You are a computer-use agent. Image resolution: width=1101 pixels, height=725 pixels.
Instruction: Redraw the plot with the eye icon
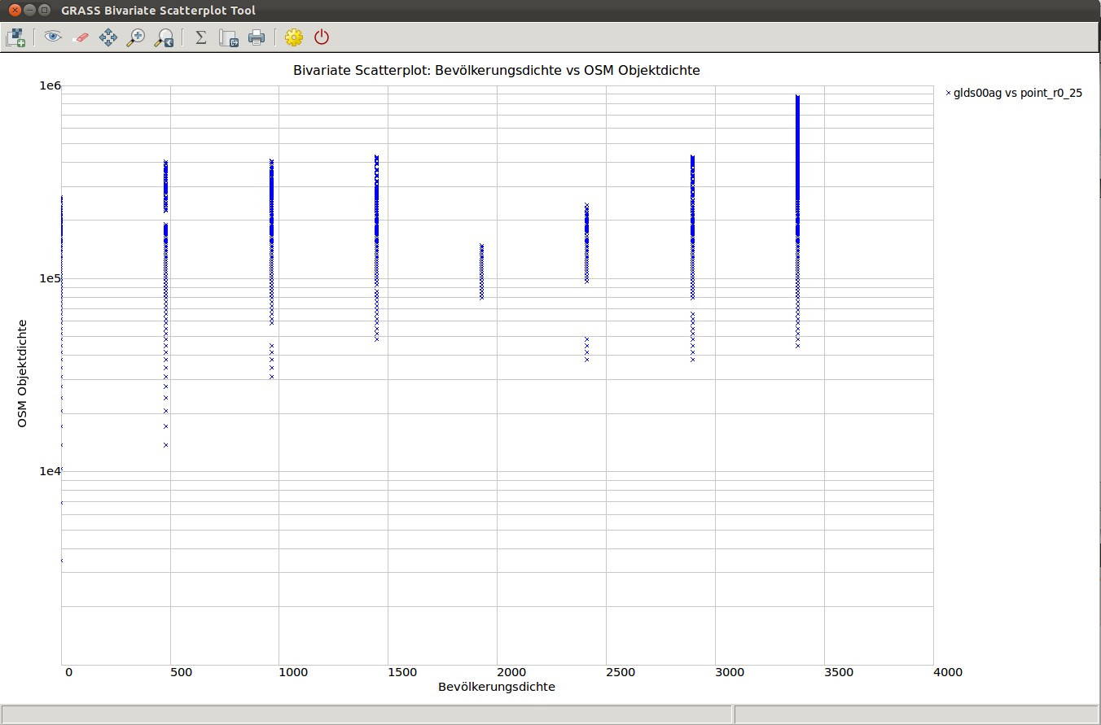[x=53, y=37]
